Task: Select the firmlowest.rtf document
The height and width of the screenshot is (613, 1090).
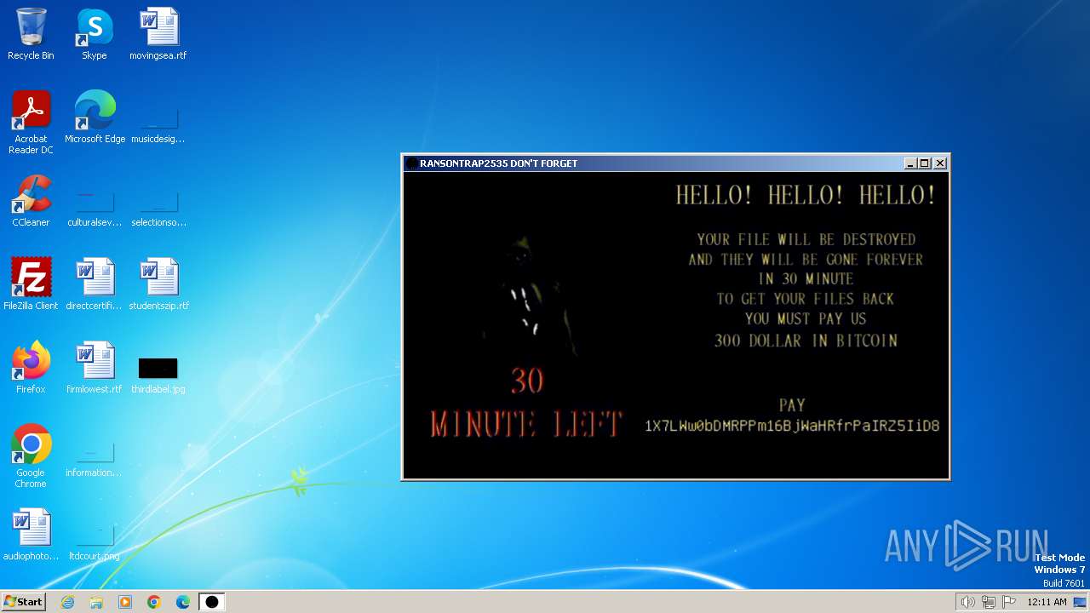Action: (x=95, y=368)
